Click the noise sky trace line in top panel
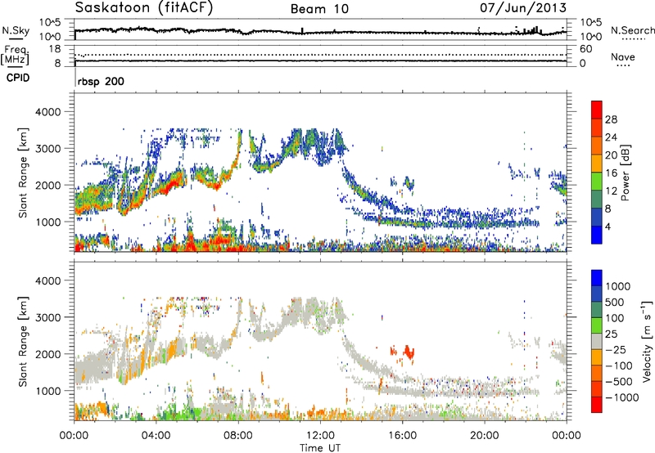The height and width of the screenshot is (453, 655). [x=320, y=32]
